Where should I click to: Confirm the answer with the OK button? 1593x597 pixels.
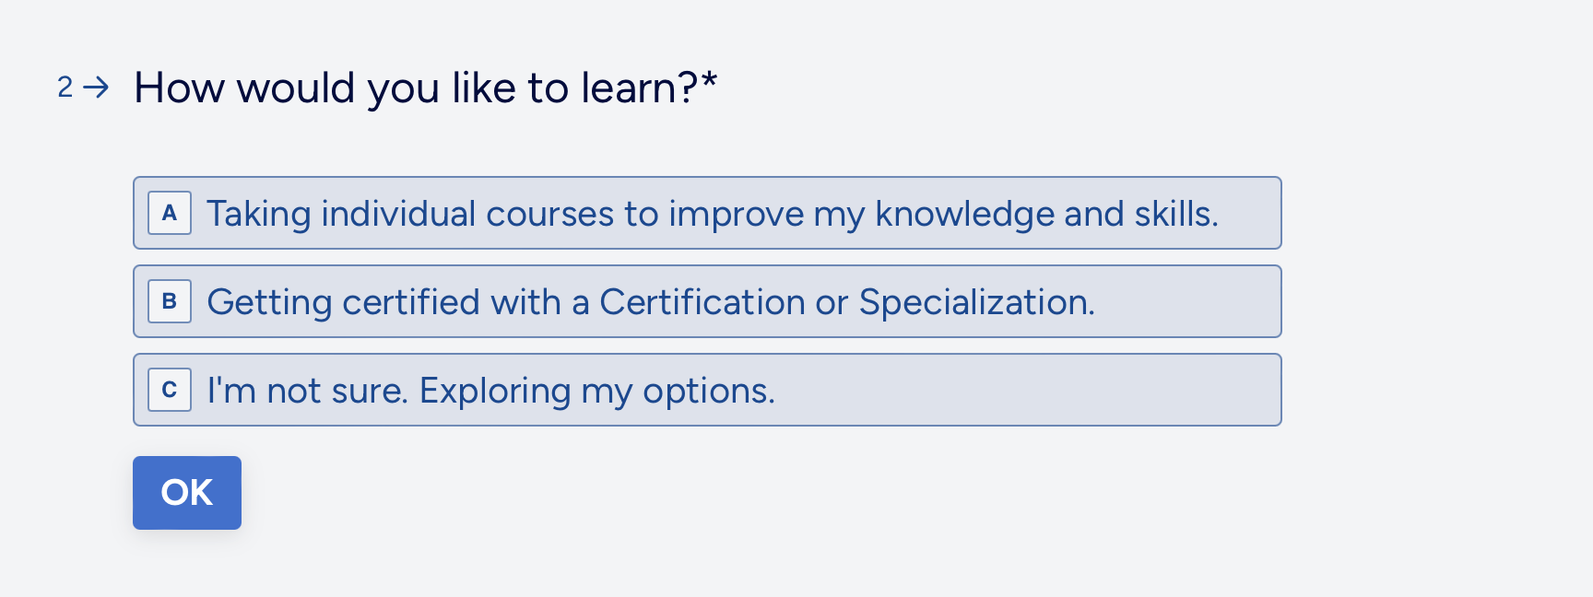pos(187,493)
